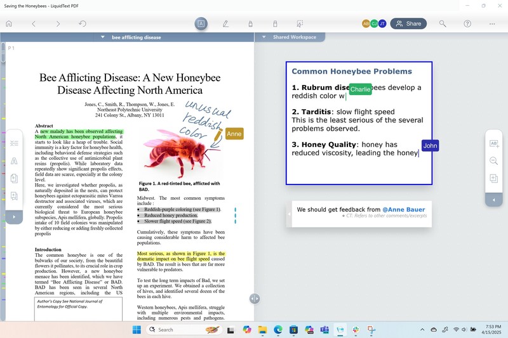Click the Share button
Viewport: 508px width, 338px height.
pyautogui.click(x=408, y=23)
